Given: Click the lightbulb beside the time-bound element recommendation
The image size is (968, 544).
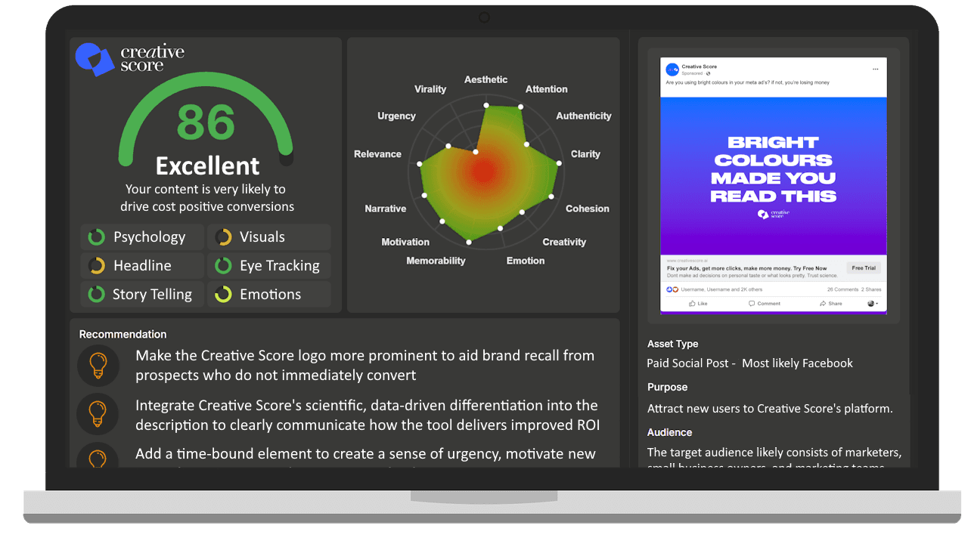Looking at the screenshot, I should (x=98, y=456).
